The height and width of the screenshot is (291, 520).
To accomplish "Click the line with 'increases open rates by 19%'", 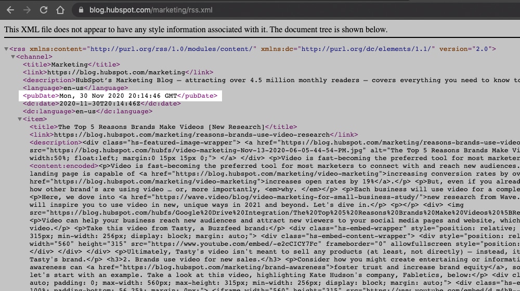I will pyautogui.click(x=275, y=181).
